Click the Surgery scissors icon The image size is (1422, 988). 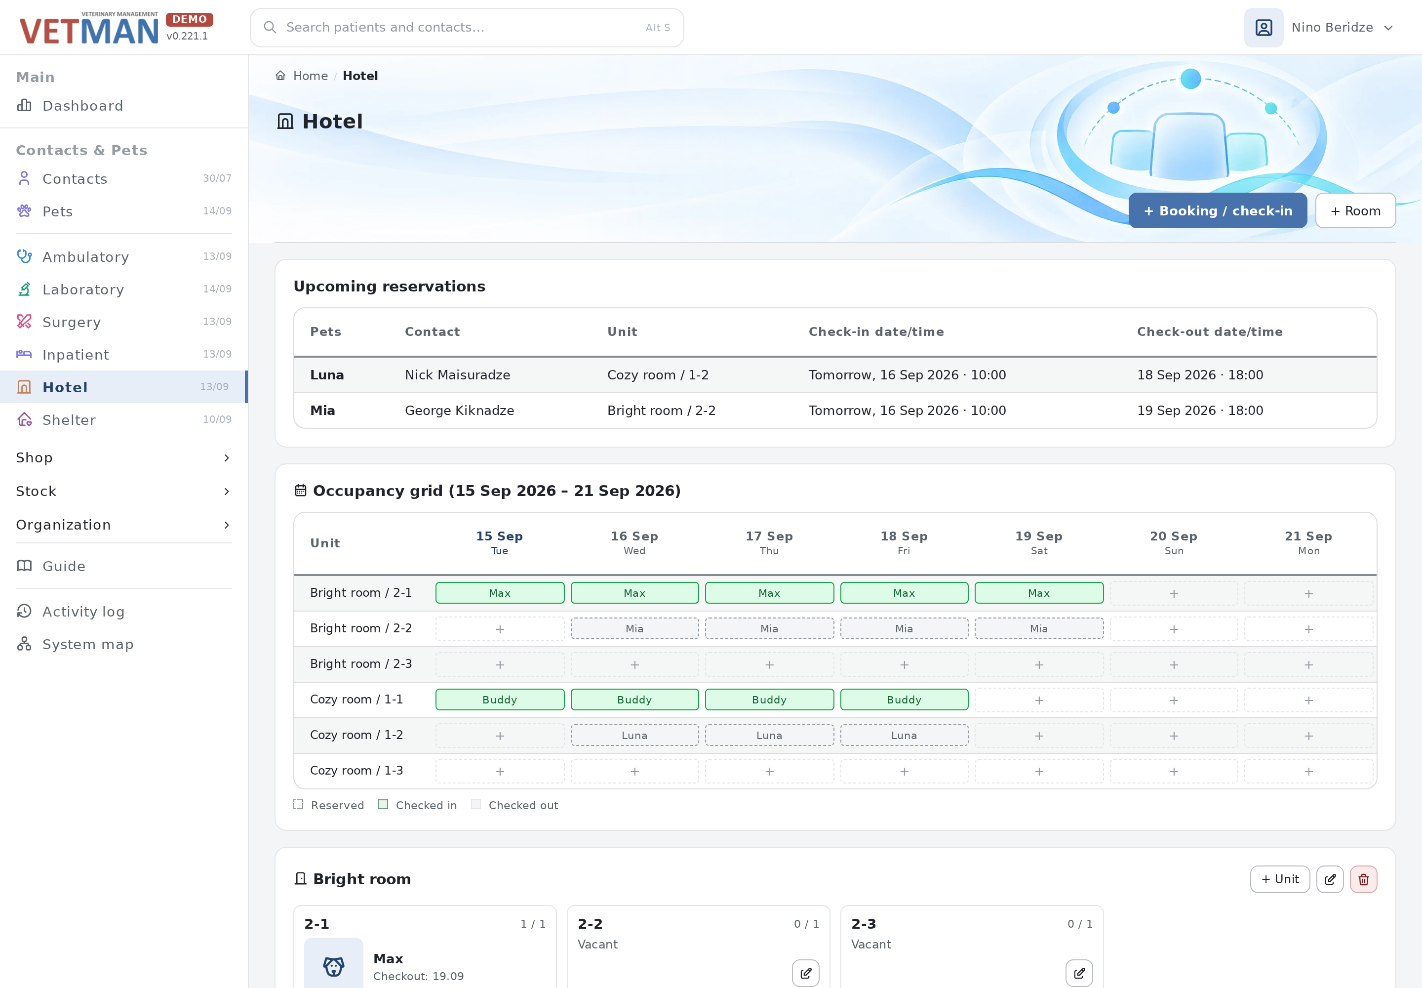[x=24, y=322]
